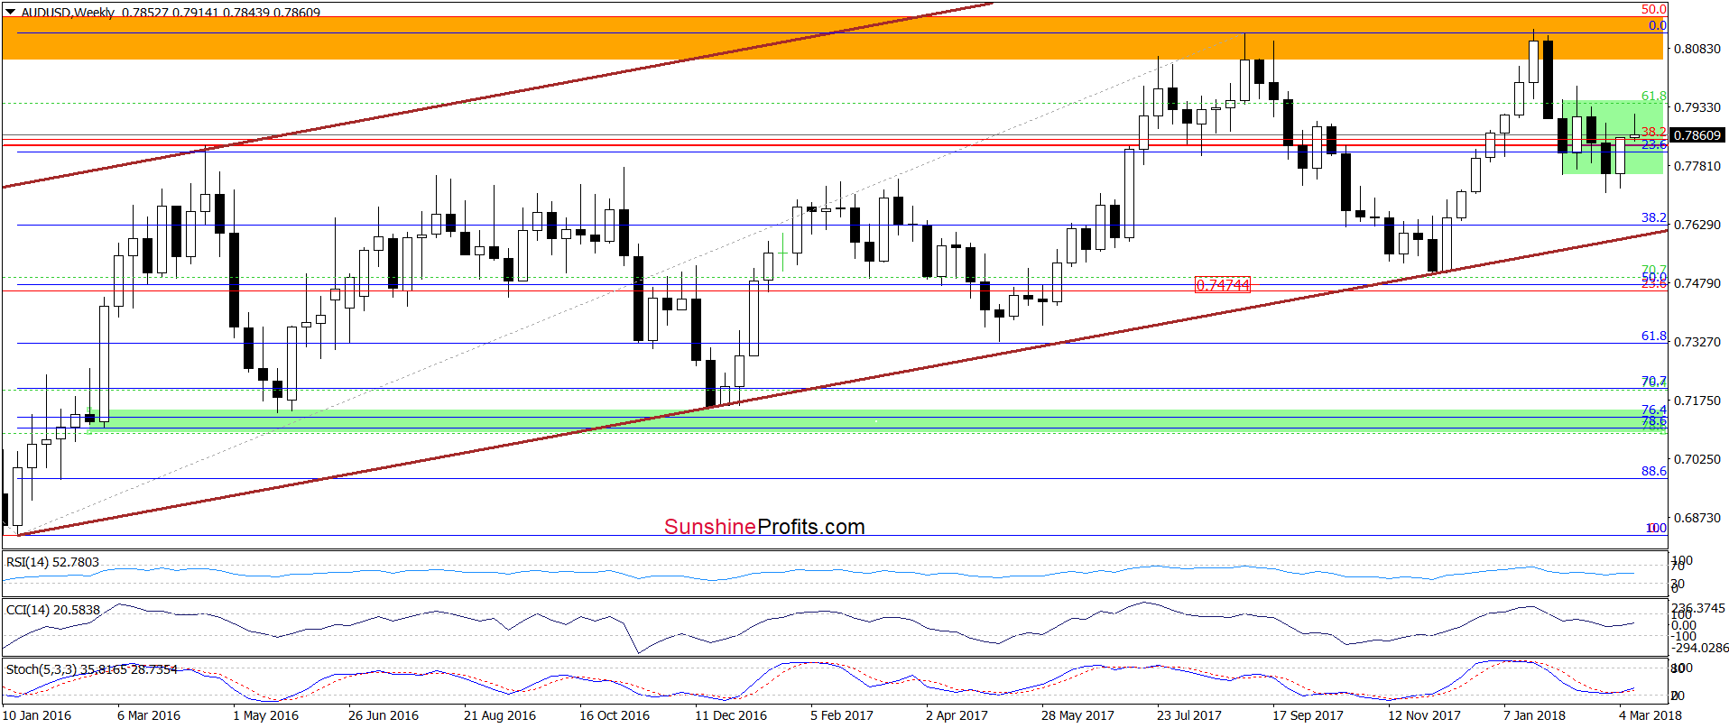1729x728 pixels.
Task: Click the -294.0286 value on CCI scale
Action: pyautogui.click(x=1699, y=648)
